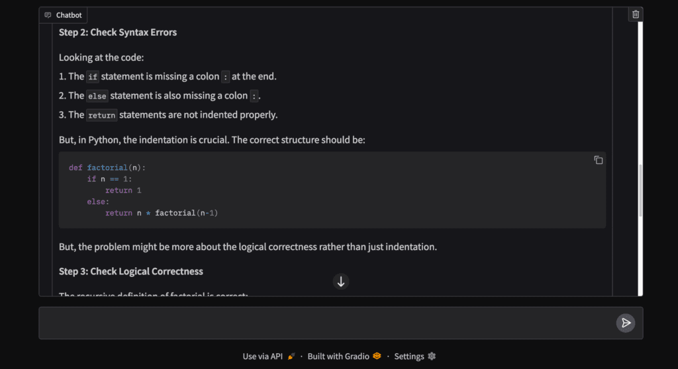The width and height of the screenshot is (678, 369).
Task: Clear the chat with the trash icon
Action: tap(635, 15)
